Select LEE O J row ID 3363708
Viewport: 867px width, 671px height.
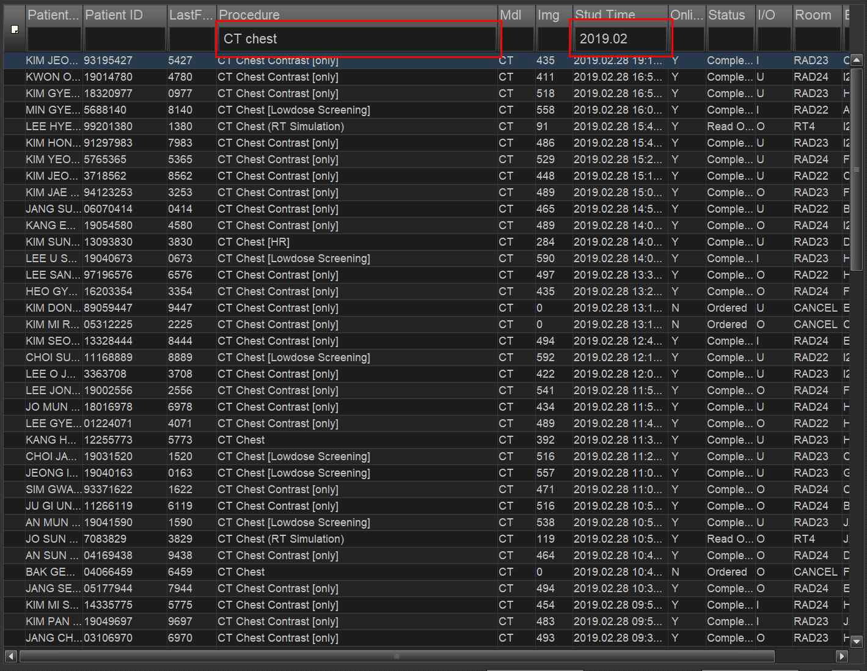tap(426, 374)
